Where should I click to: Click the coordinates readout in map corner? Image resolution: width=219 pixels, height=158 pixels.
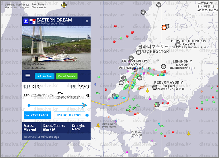click(208, 7)
